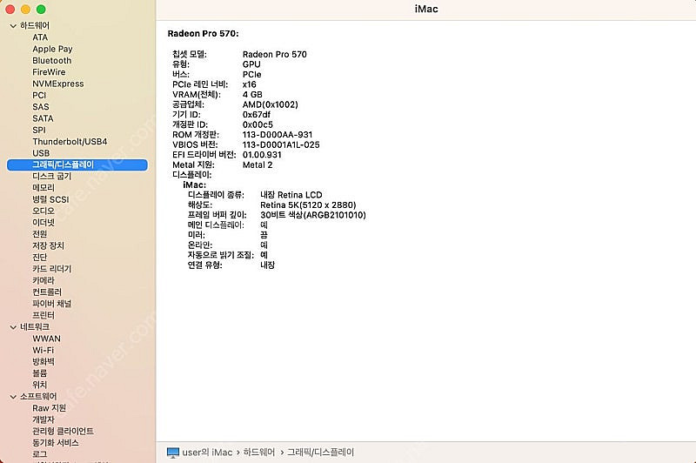Select FireWire in the sidebar
This screenshot has height=463, width=696.
49,72
